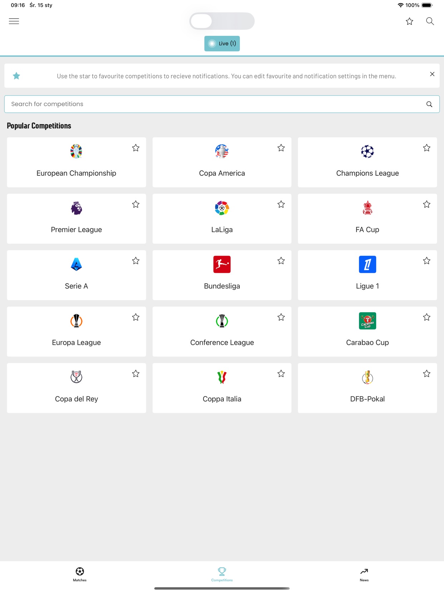This screenshot has height=593, width=444.
Task: Favourite Conference League with its star
Action: click(x=281, y=317)
